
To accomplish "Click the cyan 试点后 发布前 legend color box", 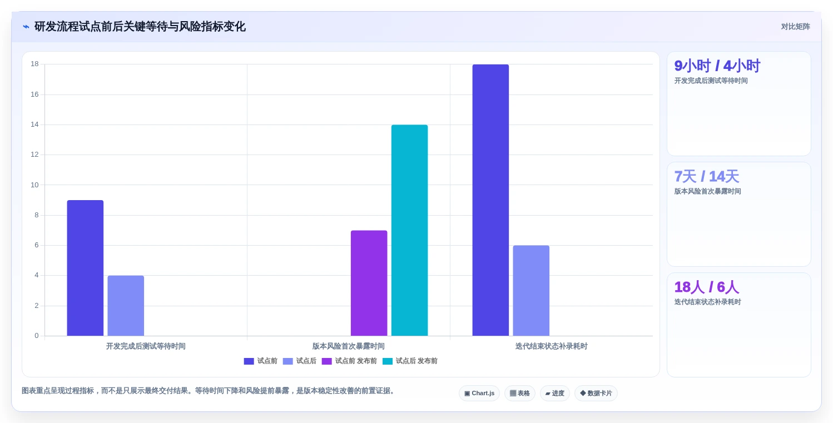I will point(388,361).
